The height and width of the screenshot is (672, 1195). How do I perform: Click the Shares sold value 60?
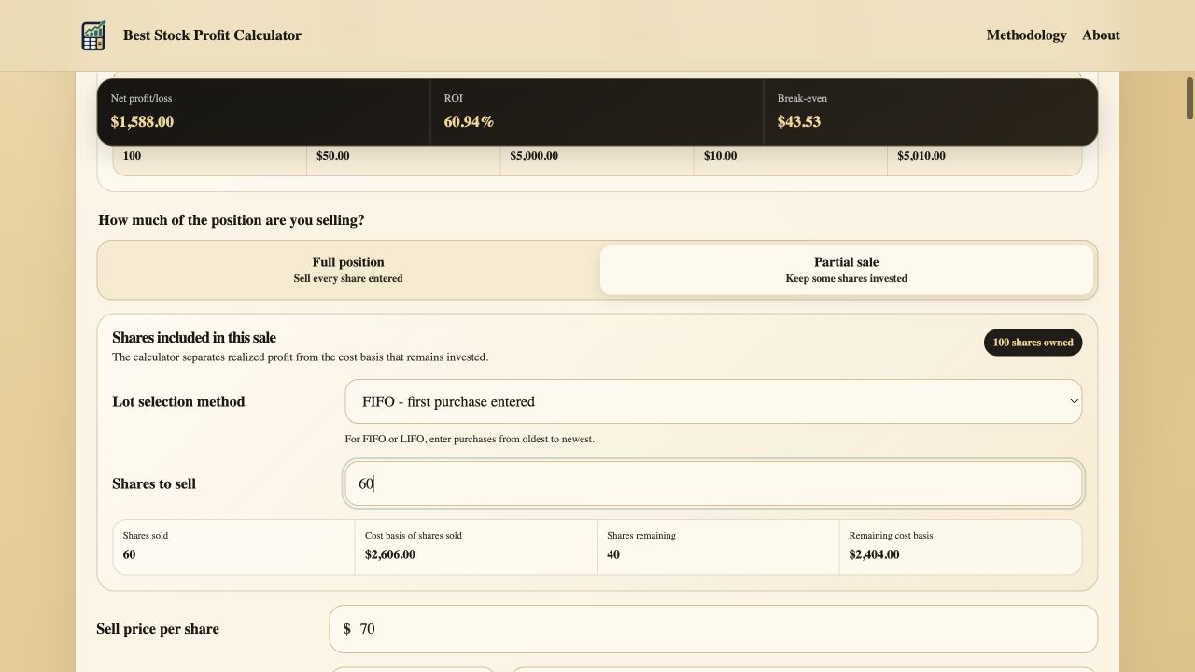coord(130,554)
